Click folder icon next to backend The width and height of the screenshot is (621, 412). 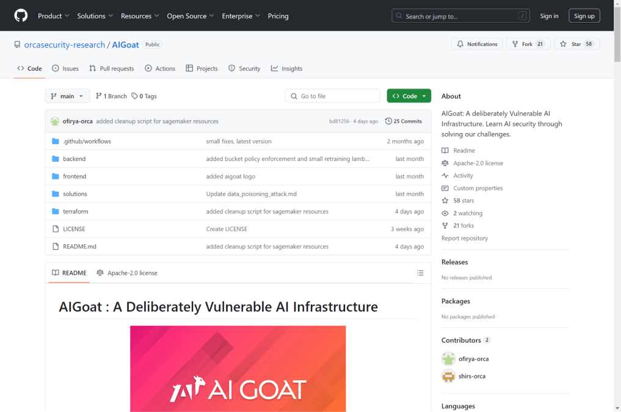pos(56,159)
